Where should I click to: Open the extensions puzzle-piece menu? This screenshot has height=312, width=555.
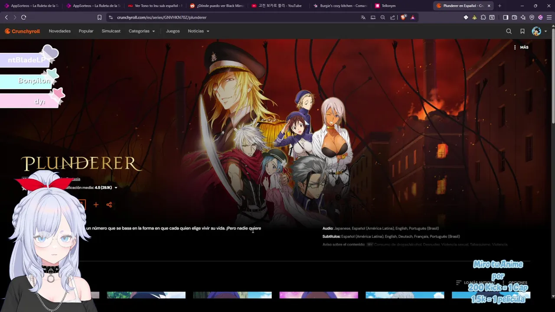[x=483, y=17]
